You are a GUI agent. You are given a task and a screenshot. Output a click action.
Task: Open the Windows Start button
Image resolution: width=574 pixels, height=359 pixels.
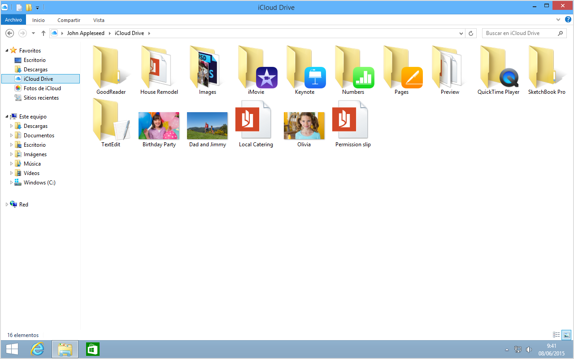(x=12, y=349)
